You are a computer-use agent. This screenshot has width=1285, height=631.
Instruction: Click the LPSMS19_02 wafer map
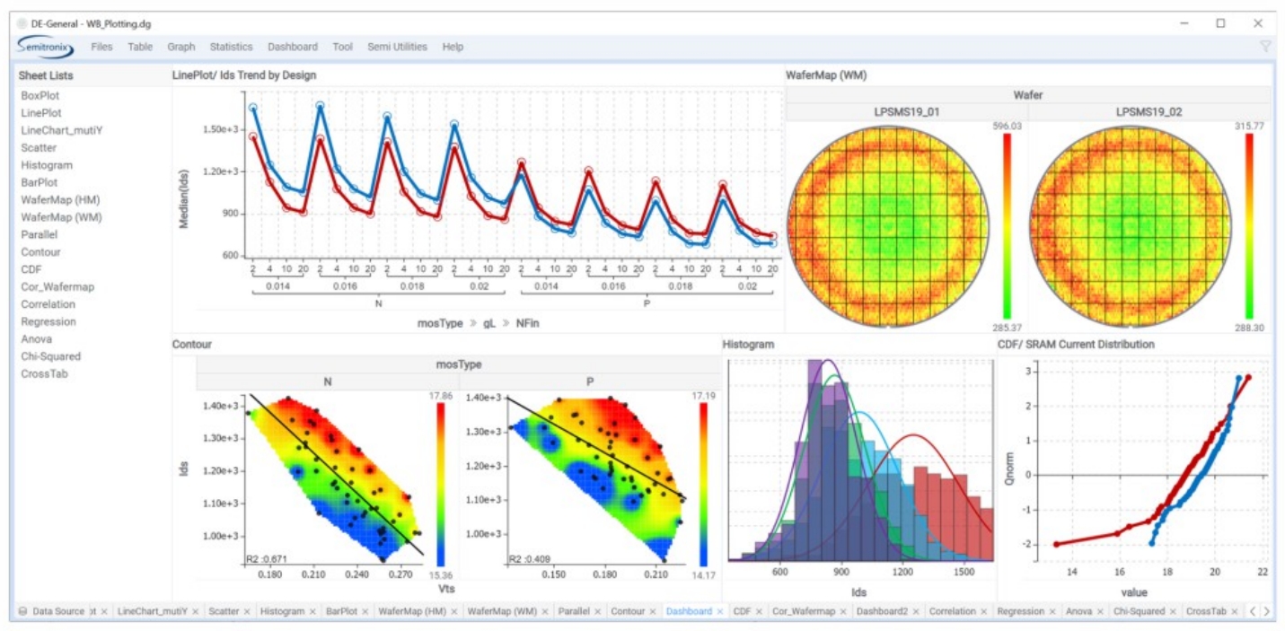tap(1129, 226)
